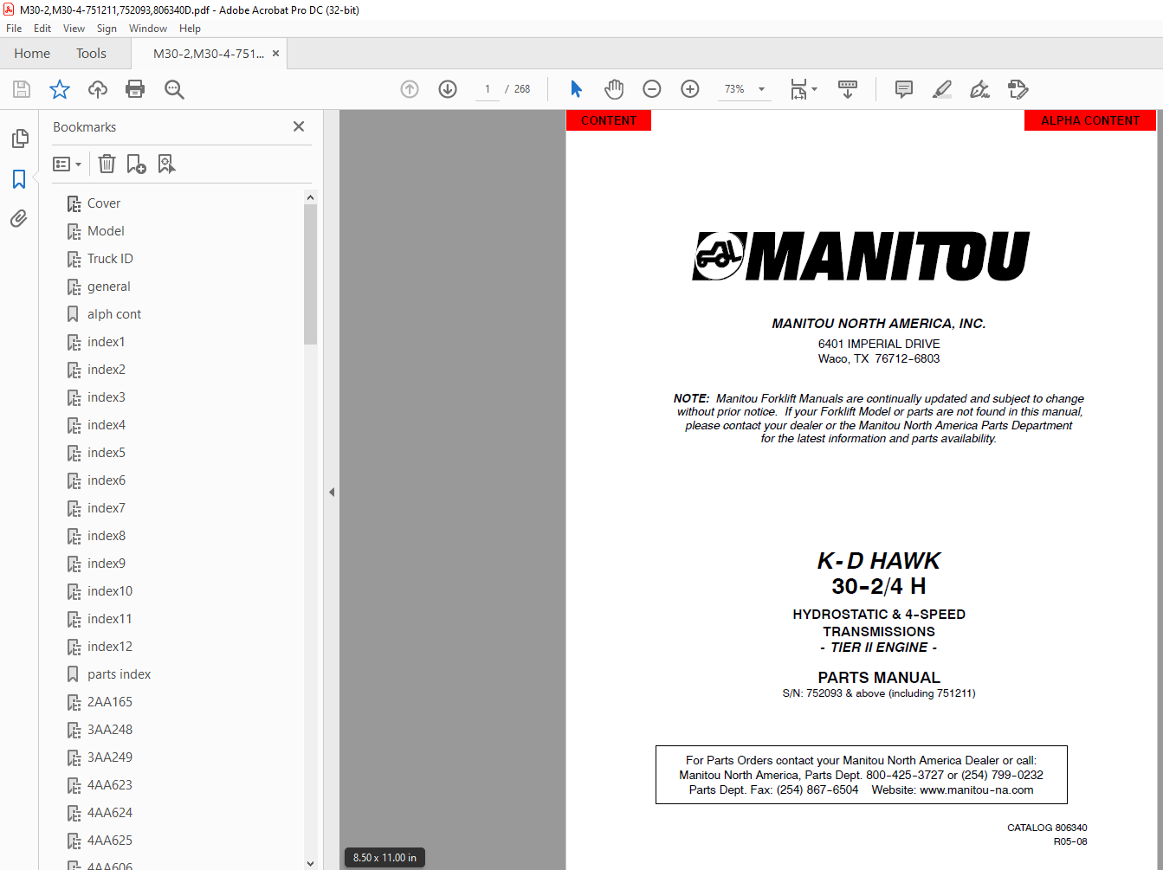Click the bookmarks panel scroll up arrow
The height and width of the screenshot is (870, 1163).
310,197
